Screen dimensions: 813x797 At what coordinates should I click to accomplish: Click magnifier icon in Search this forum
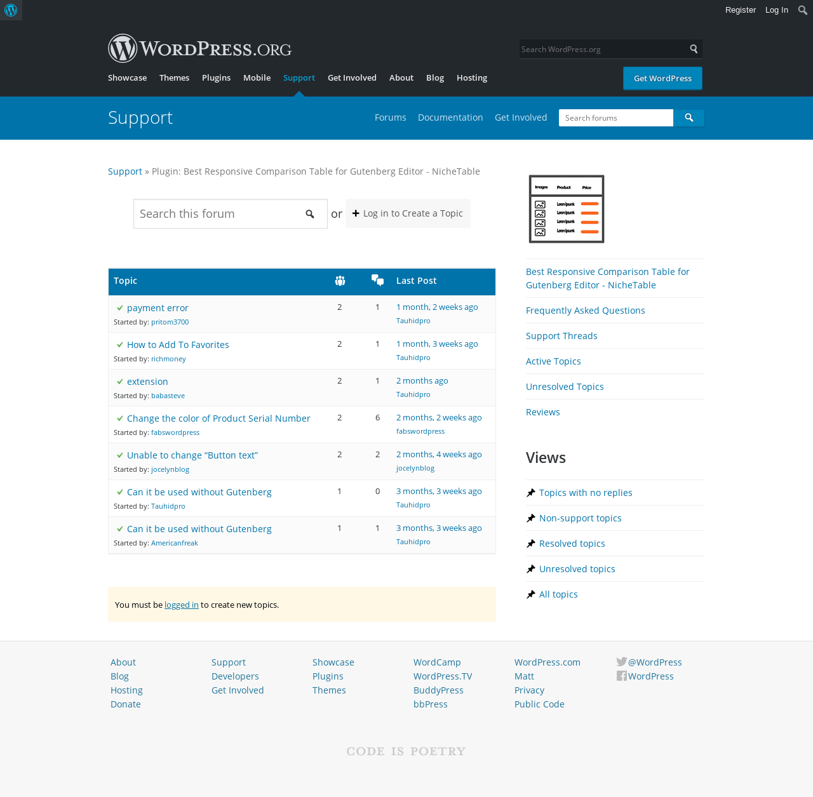(310, 214)
